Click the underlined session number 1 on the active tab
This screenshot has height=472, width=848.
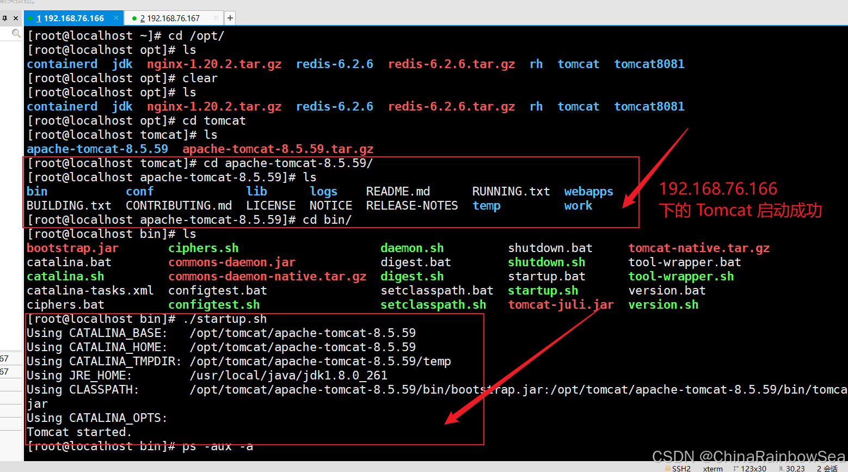coord(39,18)
